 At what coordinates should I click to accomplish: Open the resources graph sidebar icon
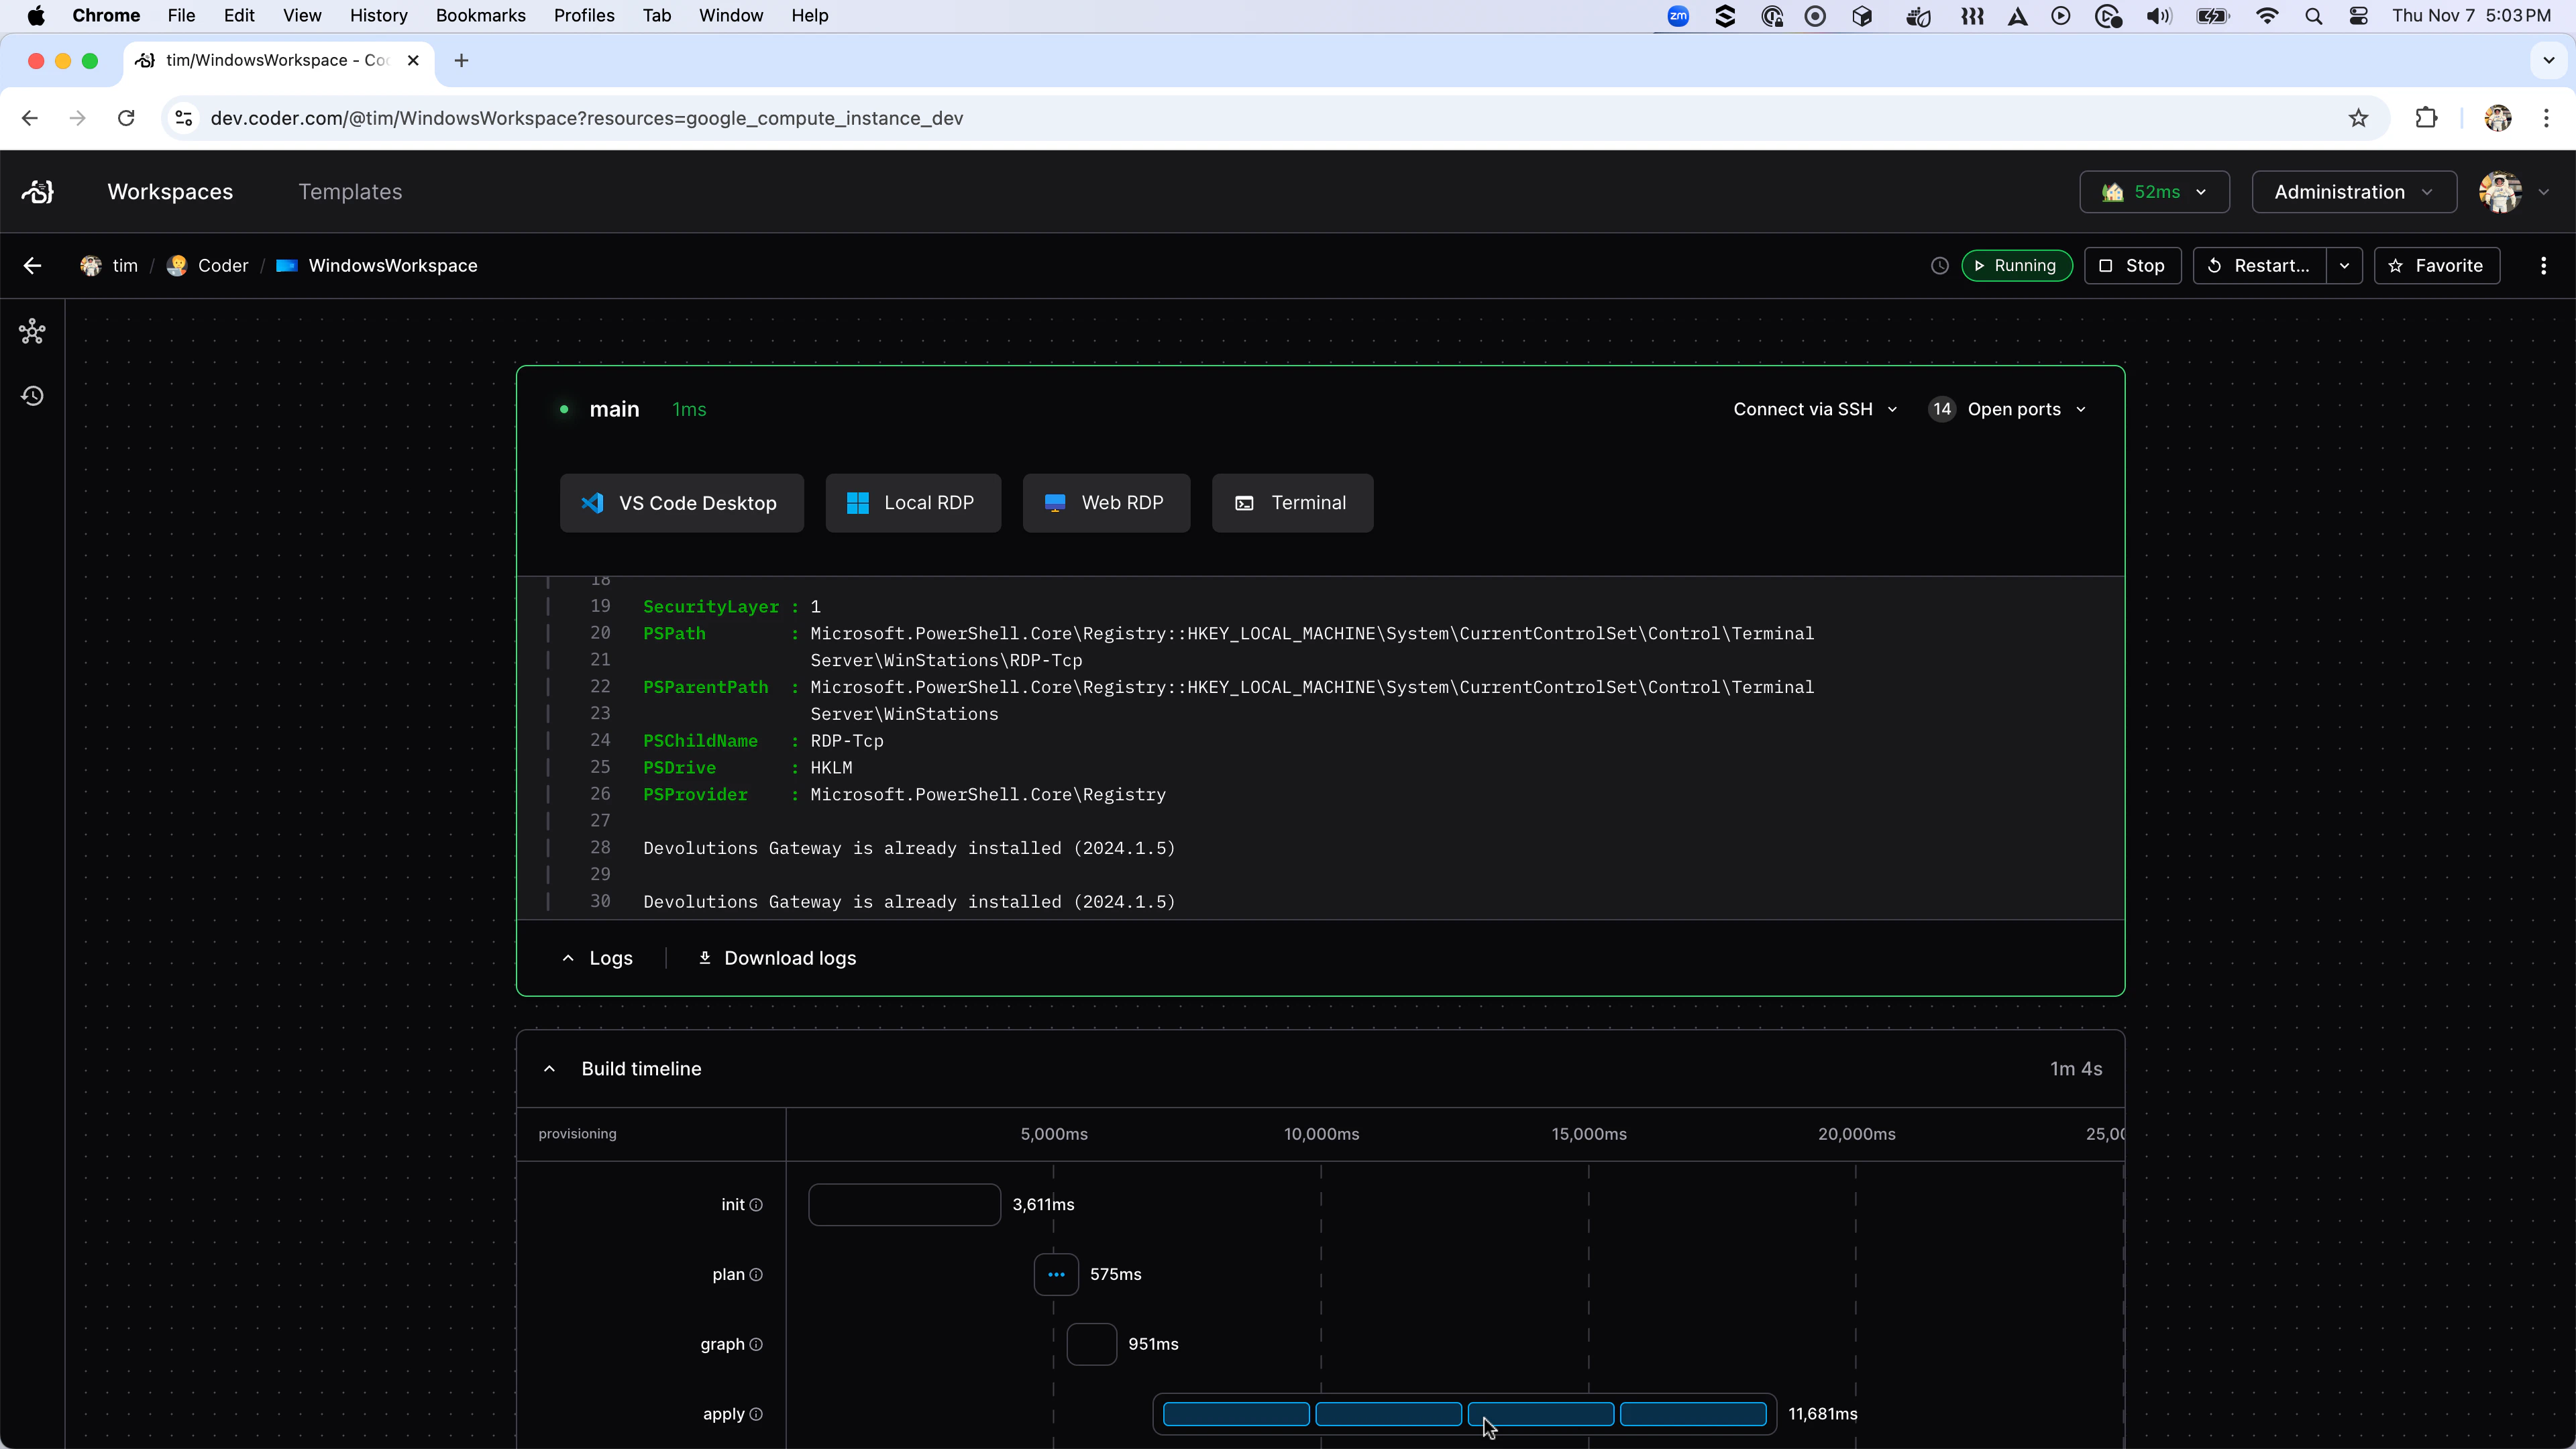[x=32, y=332]
